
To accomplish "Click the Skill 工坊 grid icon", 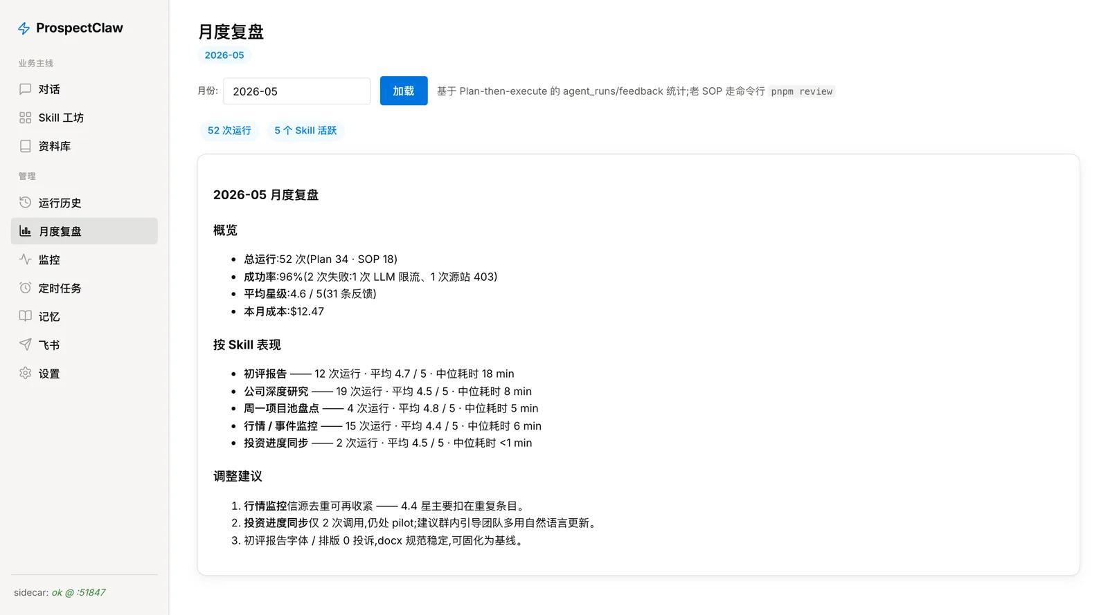I will coord(26,118).
